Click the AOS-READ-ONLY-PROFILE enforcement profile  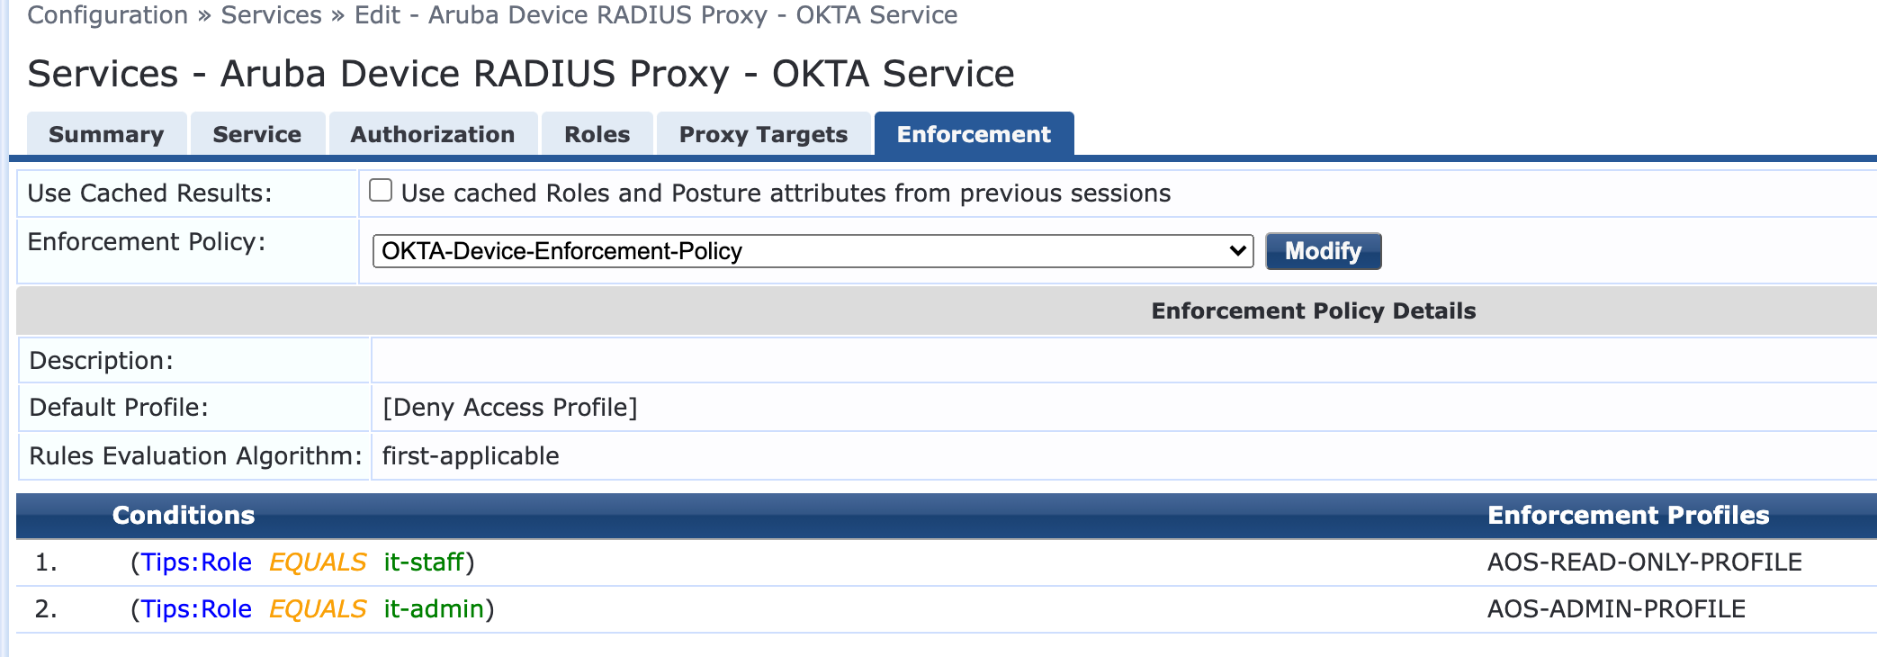click(1644, 562)
